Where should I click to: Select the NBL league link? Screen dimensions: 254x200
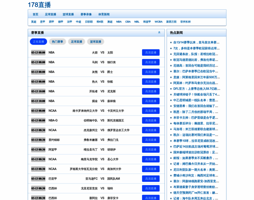137,22
